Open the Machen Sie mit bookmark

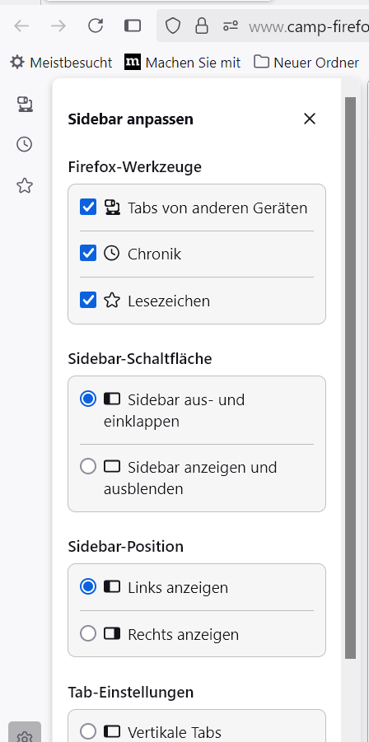(182, 63)
